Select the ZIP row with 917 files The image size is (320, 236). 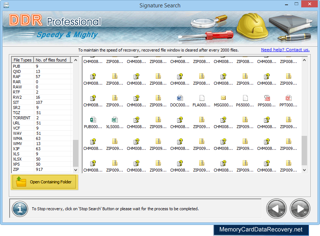[42, 169]
